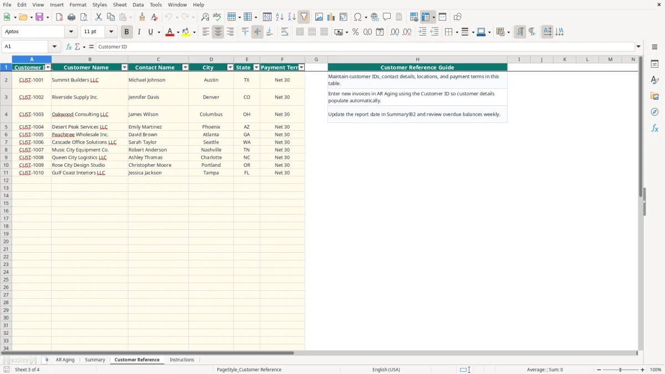This screenshot has height=374, width=665.
Task: Switch to the AR Aging sheet tab
Action: click(x=65, y=360)
